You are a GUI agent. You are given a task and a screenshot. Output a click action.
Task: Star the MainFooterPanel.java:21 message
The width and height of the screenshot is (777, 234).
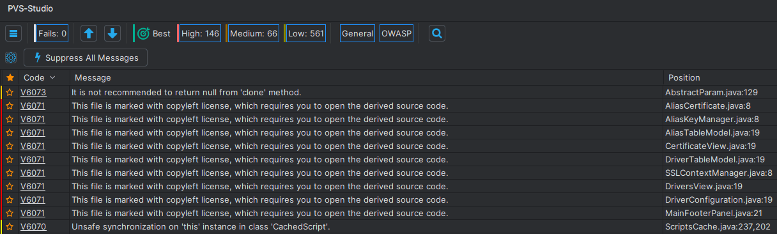click(x=10, y=213)
